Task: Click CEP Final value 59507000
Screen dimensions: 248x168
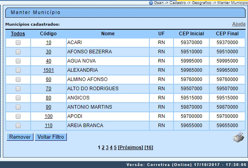Action: [227, 89]
